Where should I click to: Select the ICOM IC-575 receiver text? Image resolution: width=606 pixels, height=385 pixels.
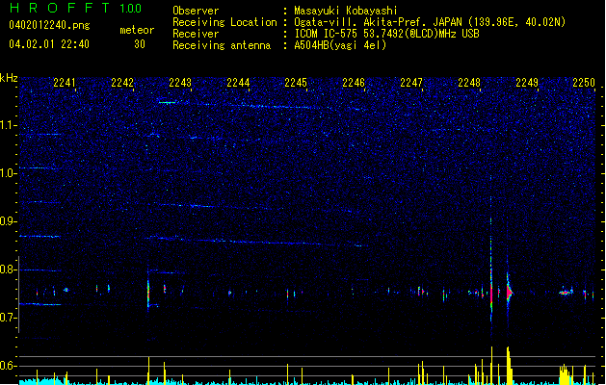(386, 34)
